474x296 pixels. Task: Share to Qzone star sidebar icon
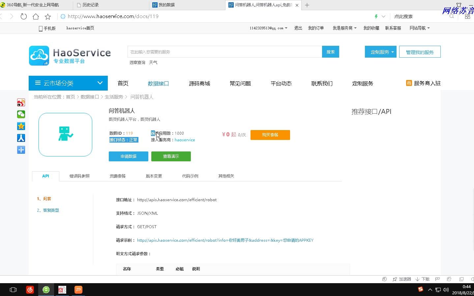21,126
